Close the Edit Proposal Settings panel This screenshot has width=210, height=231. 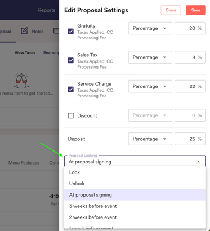click(171, 10)
